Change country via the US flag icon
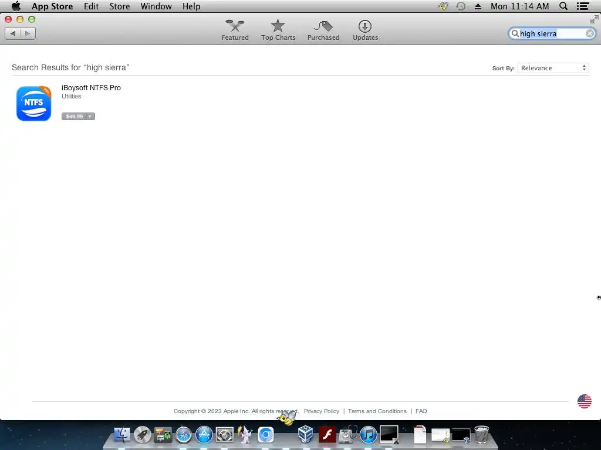 pyautogui.click(x=584, y=401)
